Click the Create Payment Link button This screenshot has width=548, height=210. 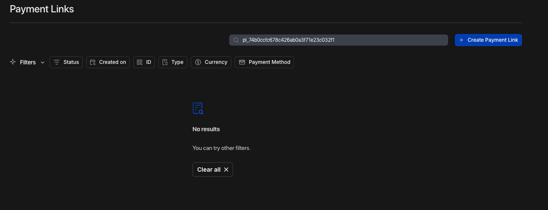coord(488,40)
